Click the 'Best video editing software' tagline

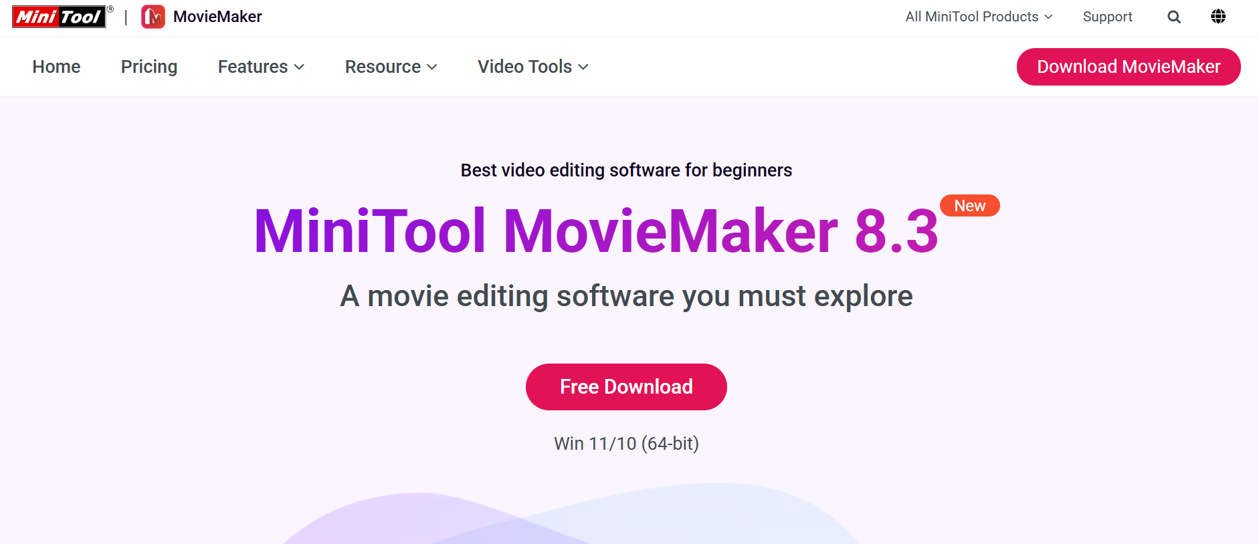coord(626,170)
